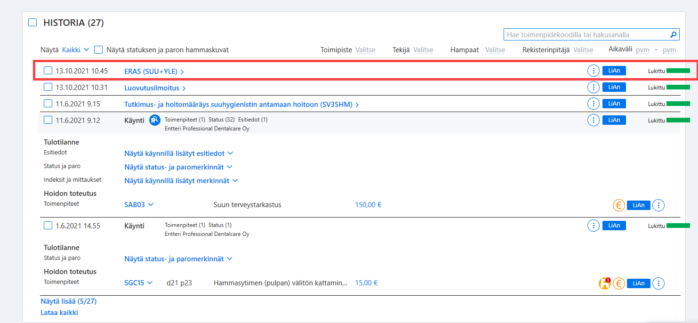The height and width of the screenshot is (323, 698).
Task: Open the Tekijä Valitse filter
Action: pyautogui.click(x=423, y=50)
